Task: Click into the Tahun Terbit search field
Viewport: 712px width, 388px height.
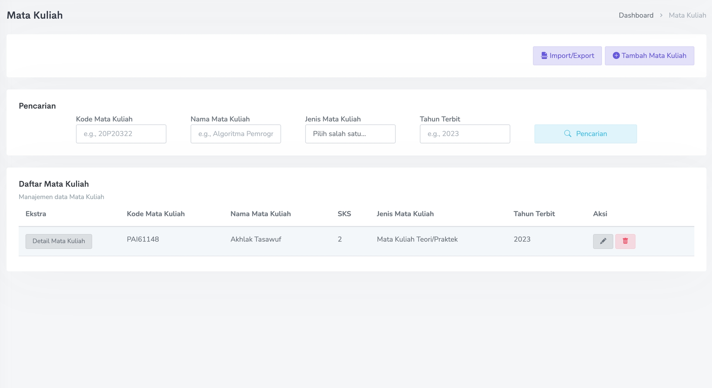Action: coord(465,134)
